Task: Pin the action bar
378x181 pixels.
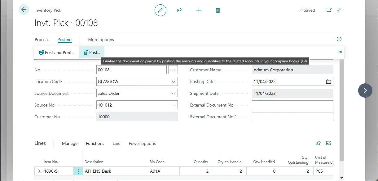Action: pyautogui.click(x=339, y=52)
